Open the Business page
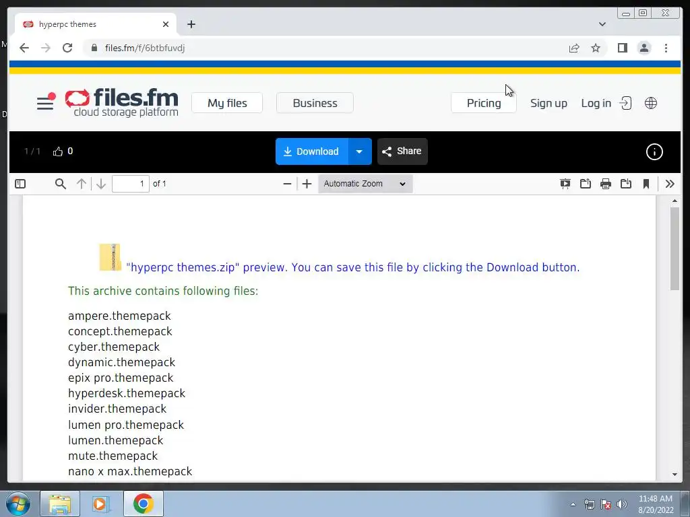The image size is (690, 517). pyautogui.click(x=315, y=103)
